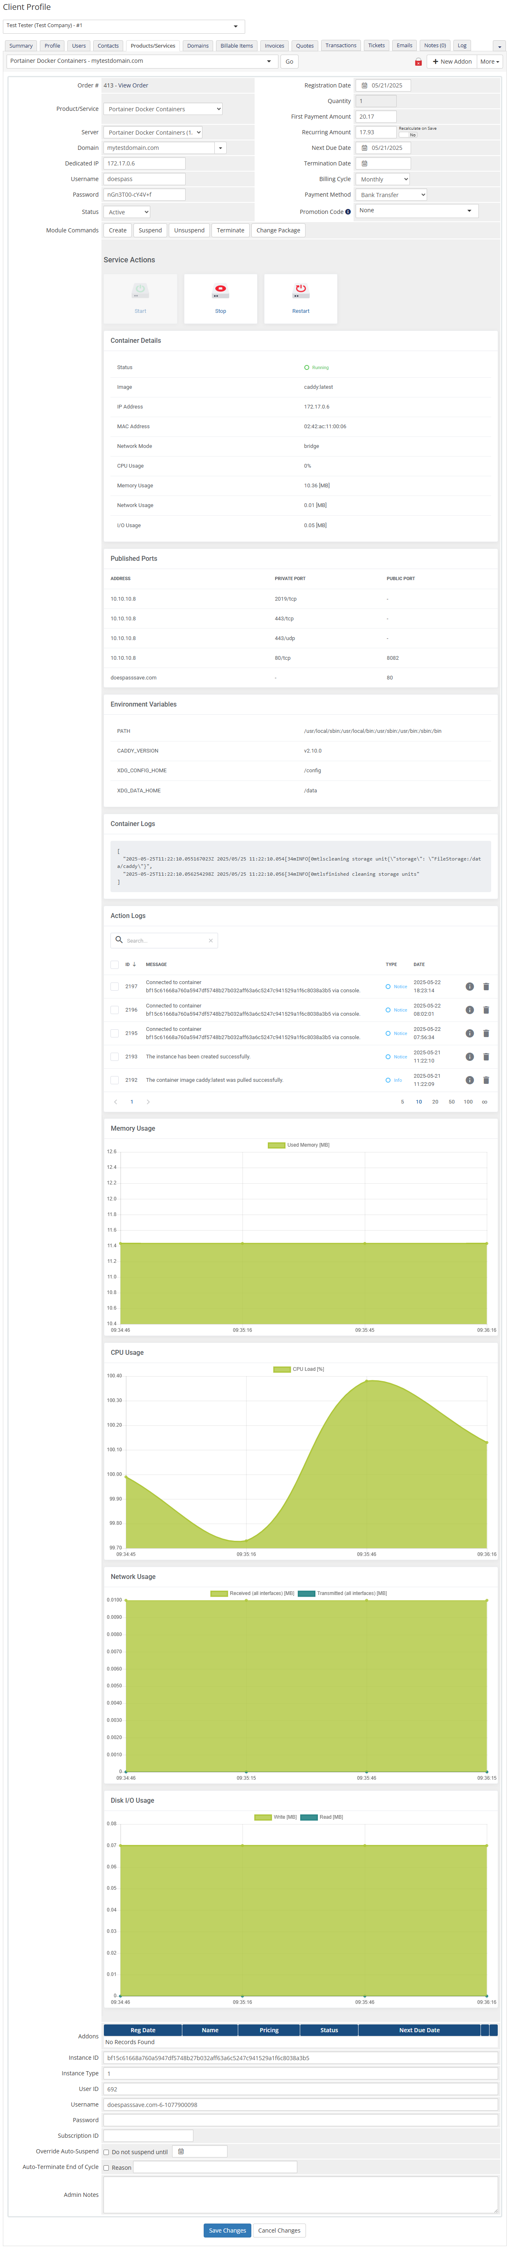
Task: Open the Next Due Date calendar icon
Action: tap(364, 147)
